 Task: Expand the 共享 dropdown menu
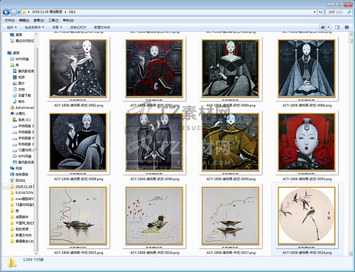point(57,27)
